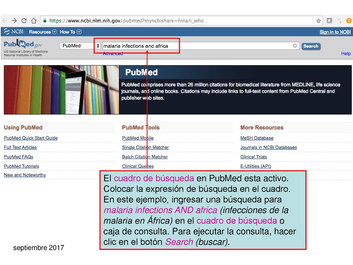Image resolution: width=353 pixels, height=265 pixels.
Task: Go forward with the browser forward arrow
Action: click(x=14, y=21)
